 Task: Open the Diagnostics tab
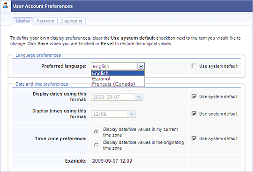point(72,21)
